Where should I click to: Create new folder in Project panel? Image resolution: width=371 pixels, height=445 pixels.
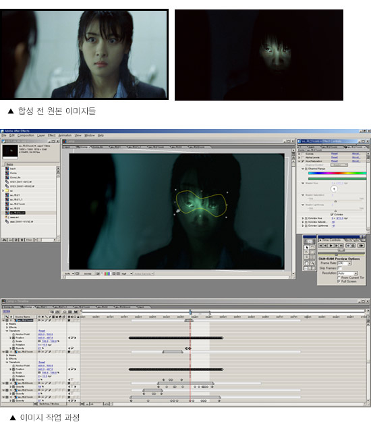tap(10, 240)
